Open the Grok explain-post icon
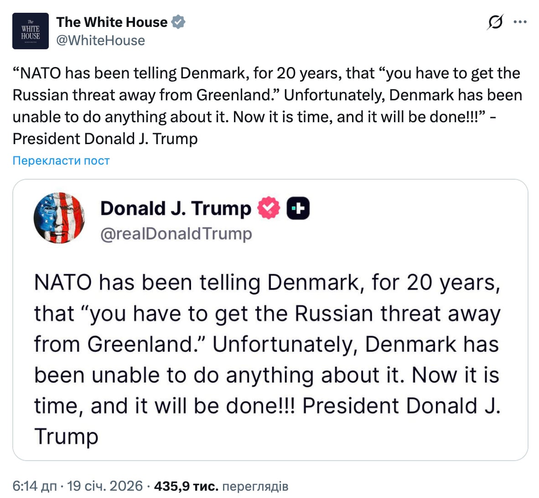The height and width of the screenshot is (498, 539). click(495, 22)
